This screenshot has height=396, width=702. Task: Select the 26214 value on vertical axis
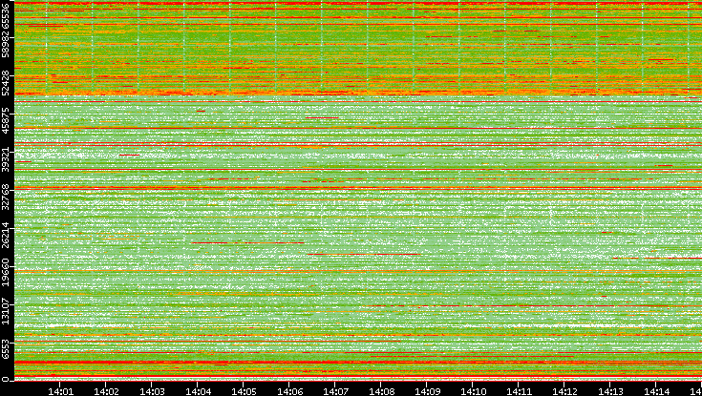6,234
